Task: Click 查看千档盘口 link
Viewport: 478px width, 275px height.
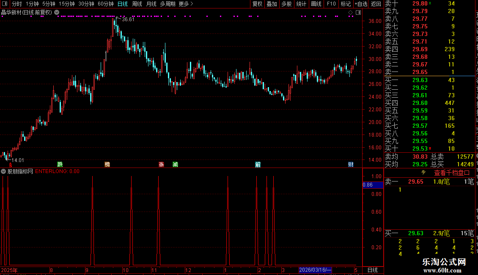Action: point(452,173)
